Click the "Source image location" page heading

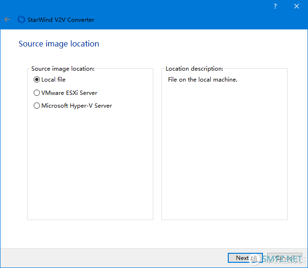(x=59, y=44)
